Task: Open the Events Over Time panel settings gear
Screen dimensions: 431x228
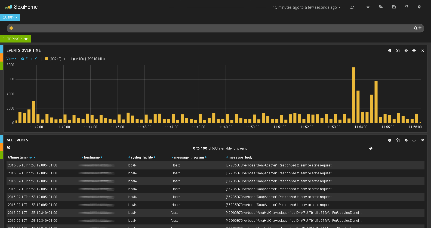Action: [x=406, y=51]
